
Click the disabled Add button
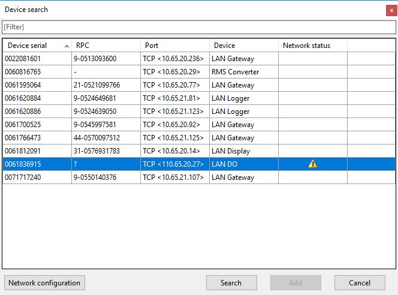click(296, 283)
